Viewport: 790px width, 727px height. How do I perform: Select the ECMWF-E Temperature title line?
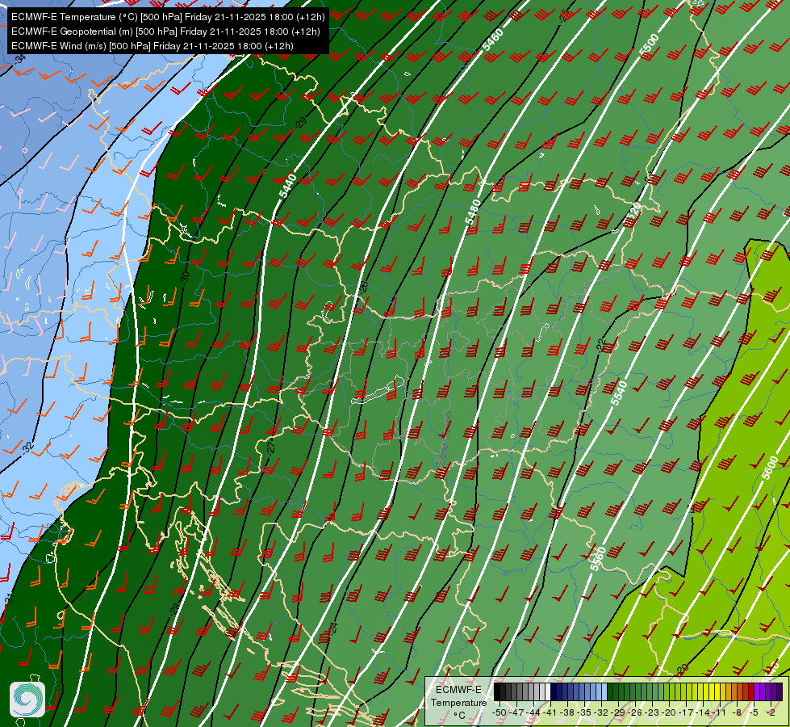coord(168,17)
